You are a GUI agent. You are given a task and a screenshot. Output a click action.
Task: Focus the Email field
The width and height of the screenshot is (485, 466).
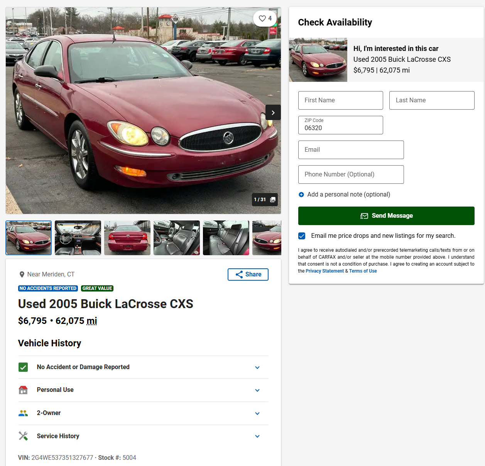(351, 150)
